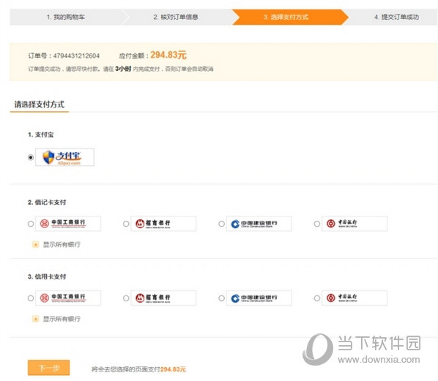Go to step 1 我的购物车
The width and height of the screenshot is (438, 381).
coord(66,17)
